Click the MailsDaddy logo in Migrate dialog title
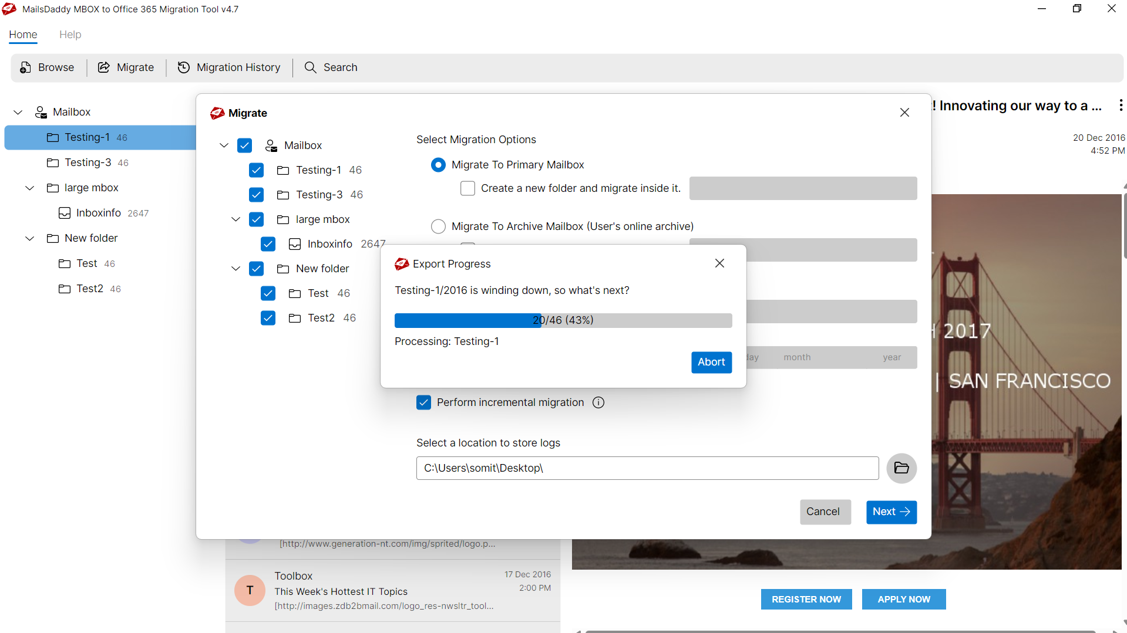The width and height of the screenshot is (1127, 633). point(217,113)
